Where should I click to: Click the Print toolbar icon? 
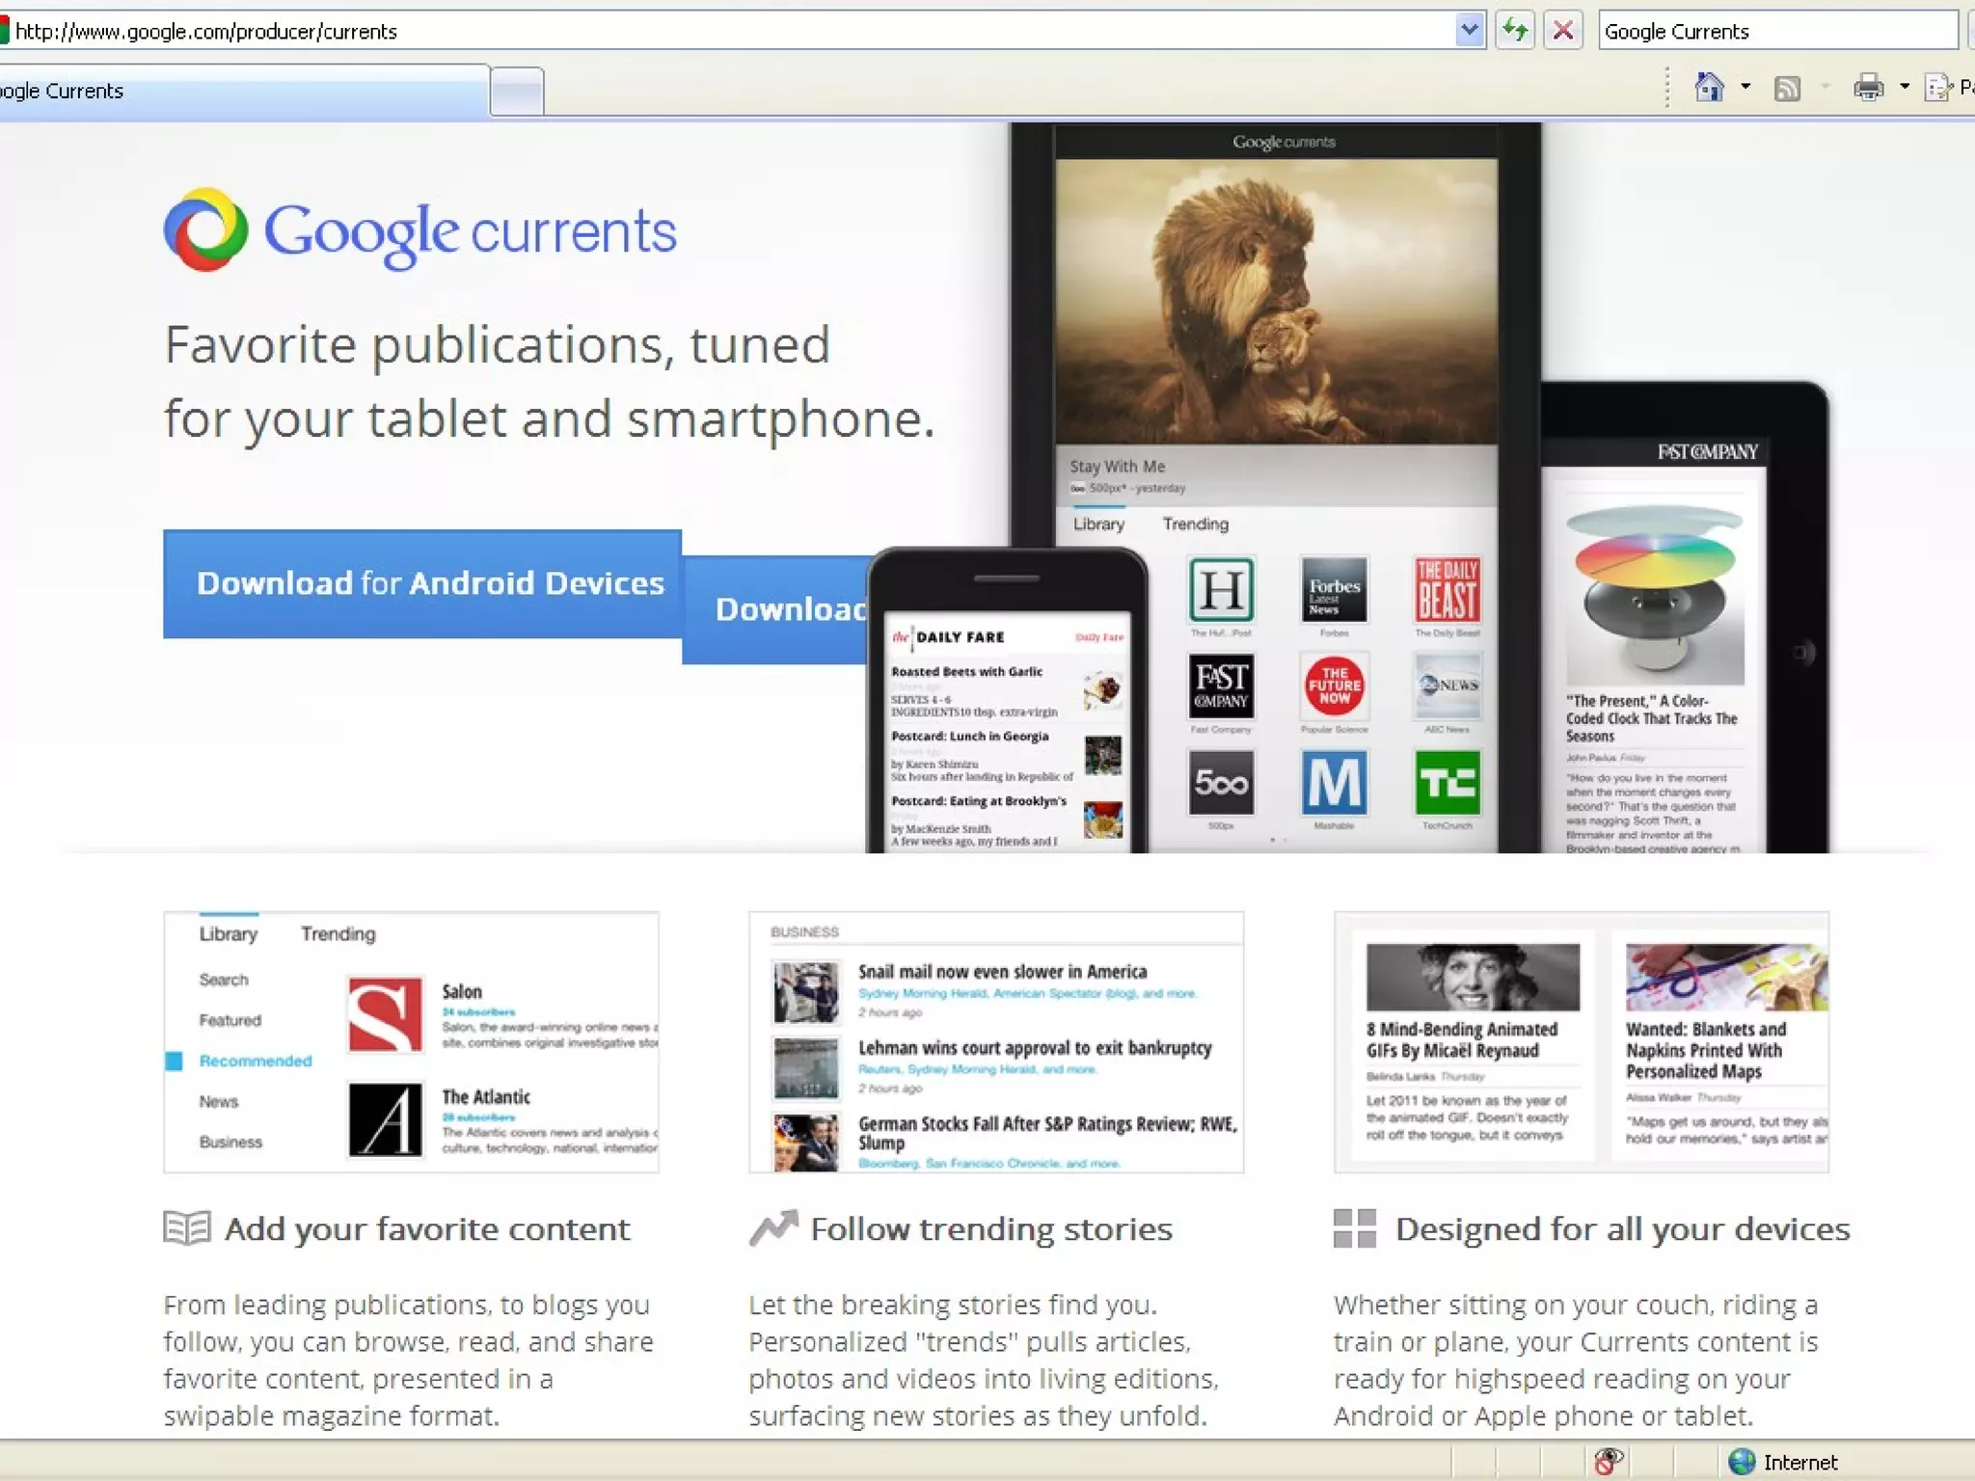pyautogui.click(x=1868, y=89)
